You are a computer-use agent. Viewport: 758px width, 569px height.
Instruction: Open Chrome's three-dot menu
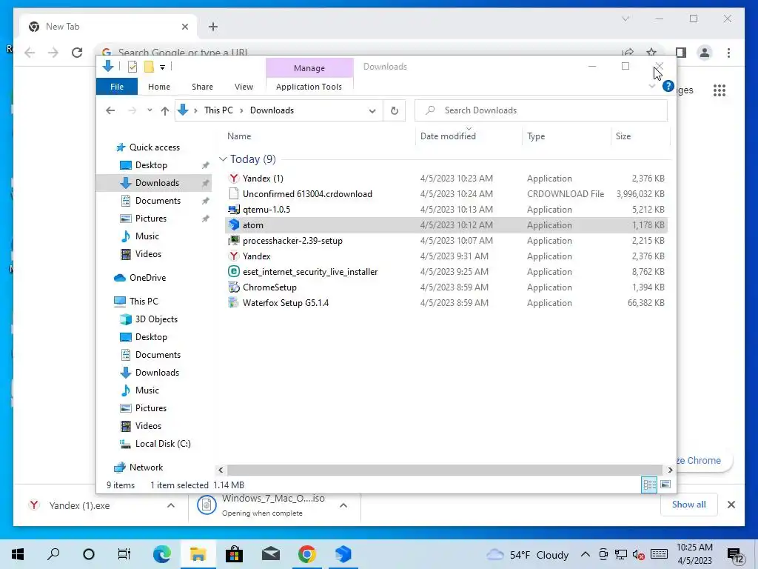(x=728, y=53)
